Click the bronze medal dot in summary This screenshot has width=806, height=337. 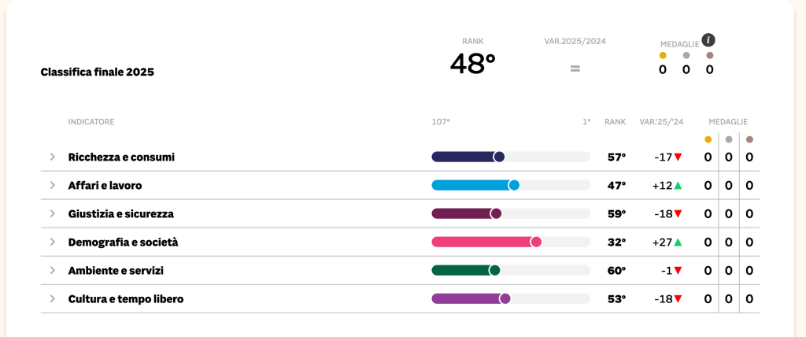(710, 55)
